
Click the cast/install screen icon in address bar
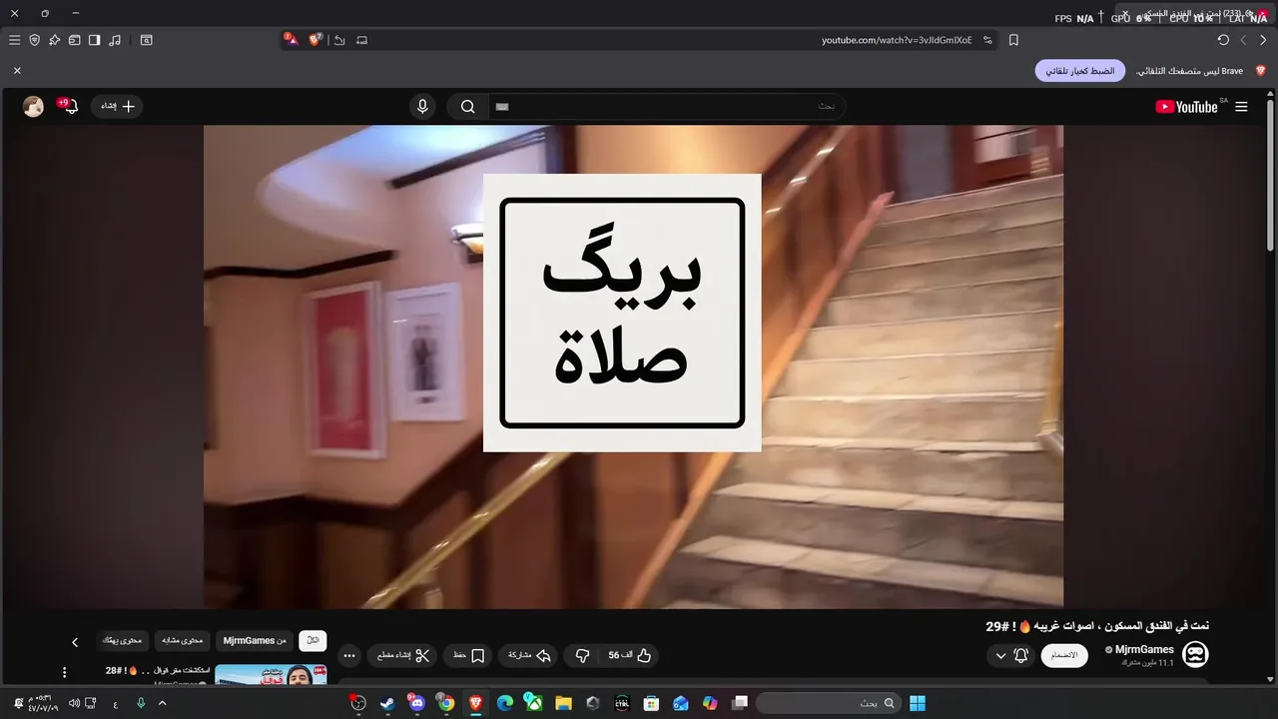click(361, 40)
